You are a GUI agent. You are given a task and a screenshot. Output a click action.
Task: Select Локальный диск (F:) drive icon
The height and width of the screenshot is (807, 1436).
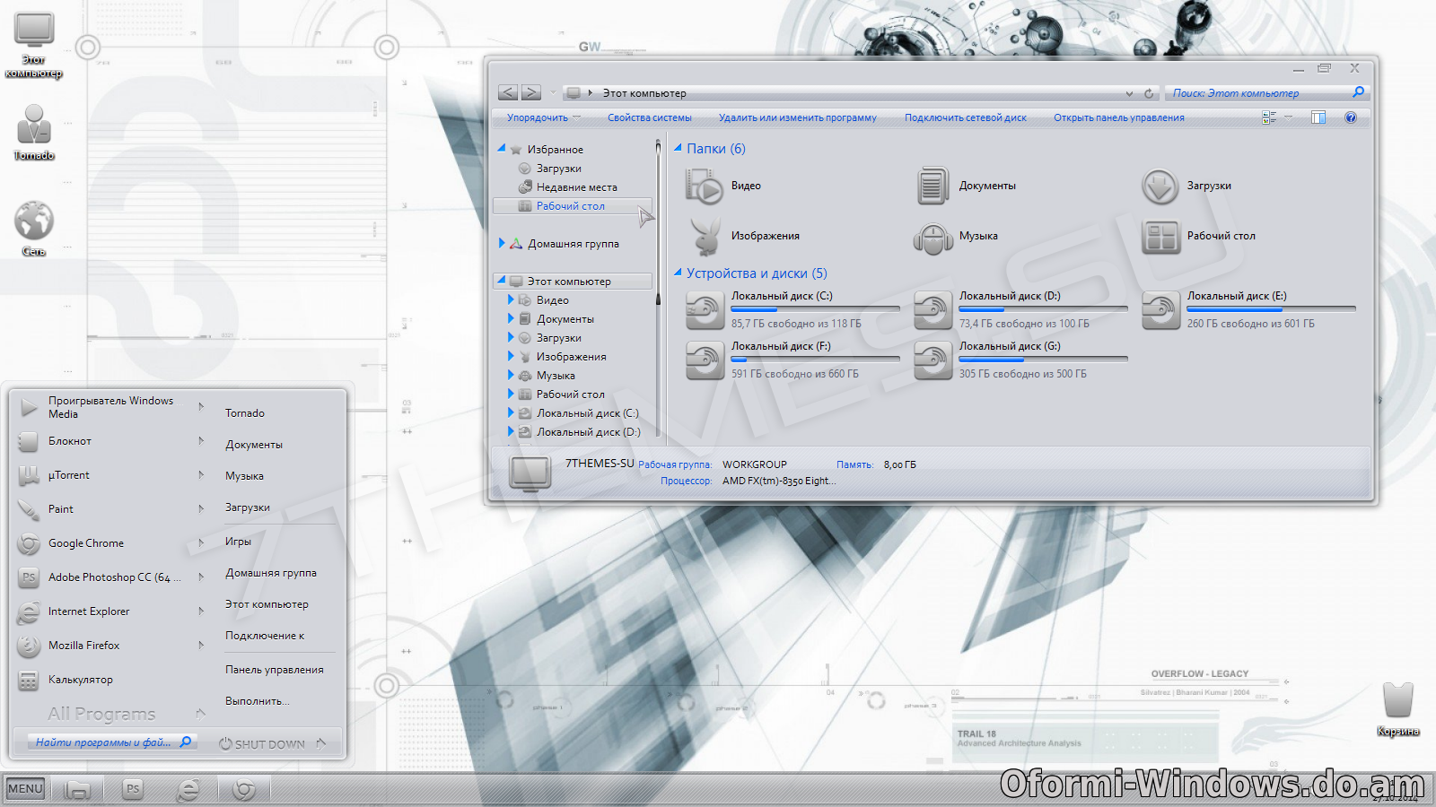(x=705, y=360)
